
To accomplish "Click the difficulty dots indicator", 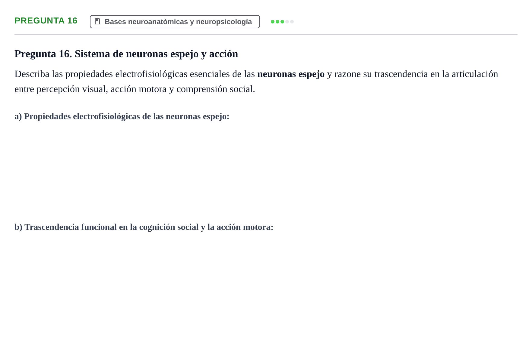I will (x=282, y=22).
